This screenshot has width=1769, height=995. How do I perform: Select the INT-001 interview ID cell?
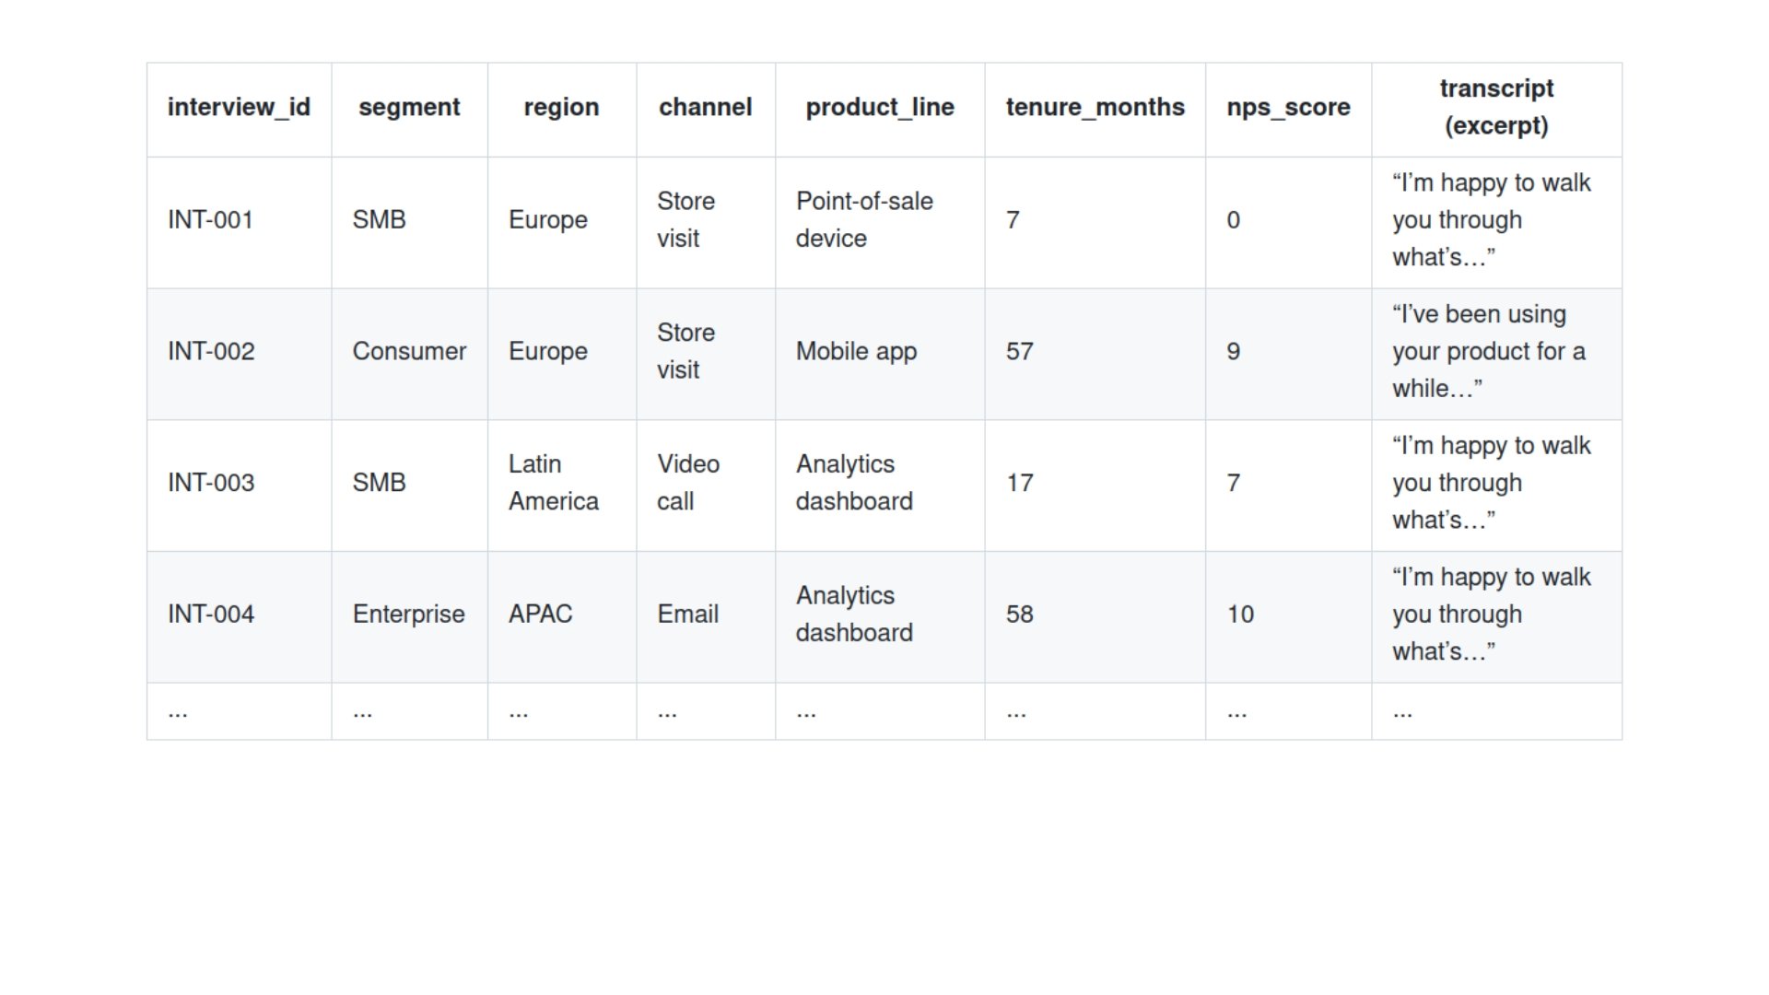[x=210, y=220]
